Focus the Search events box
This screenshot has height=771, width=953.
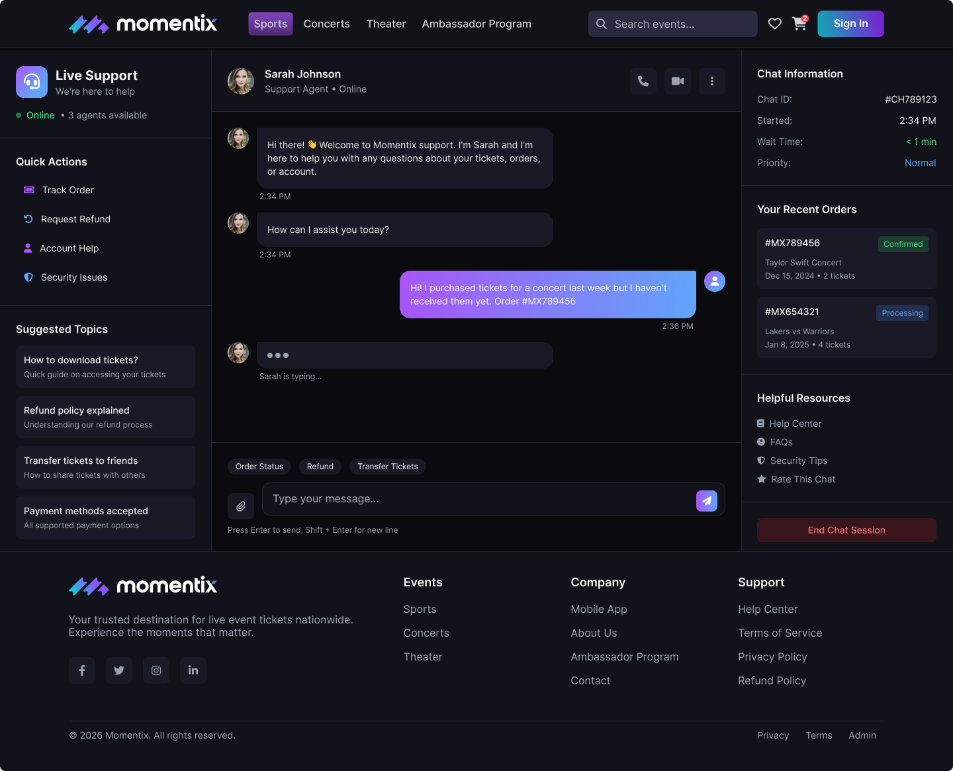click(x=673, y=24)
